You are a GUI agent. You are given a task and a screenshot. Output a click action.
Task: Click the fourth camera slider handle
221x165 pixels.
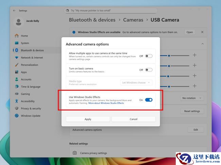pos(169,86)
